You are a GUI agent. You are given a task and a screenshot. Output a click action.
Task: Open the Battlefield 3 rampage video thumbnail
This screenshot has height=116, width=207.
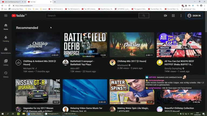(x=85, y=45)
